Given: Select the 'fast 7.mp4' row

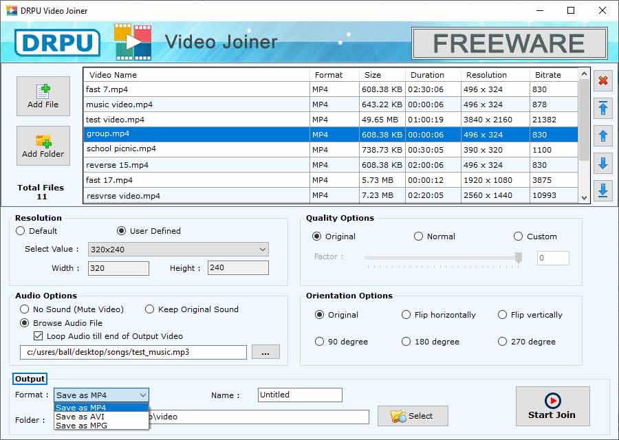Looking at the screenshot, I should [331, 89].
